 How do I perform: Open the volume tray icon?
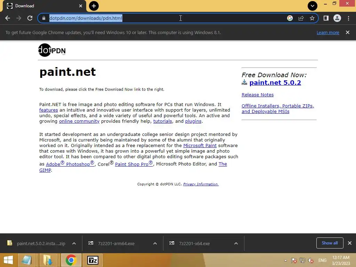(311, 260)
